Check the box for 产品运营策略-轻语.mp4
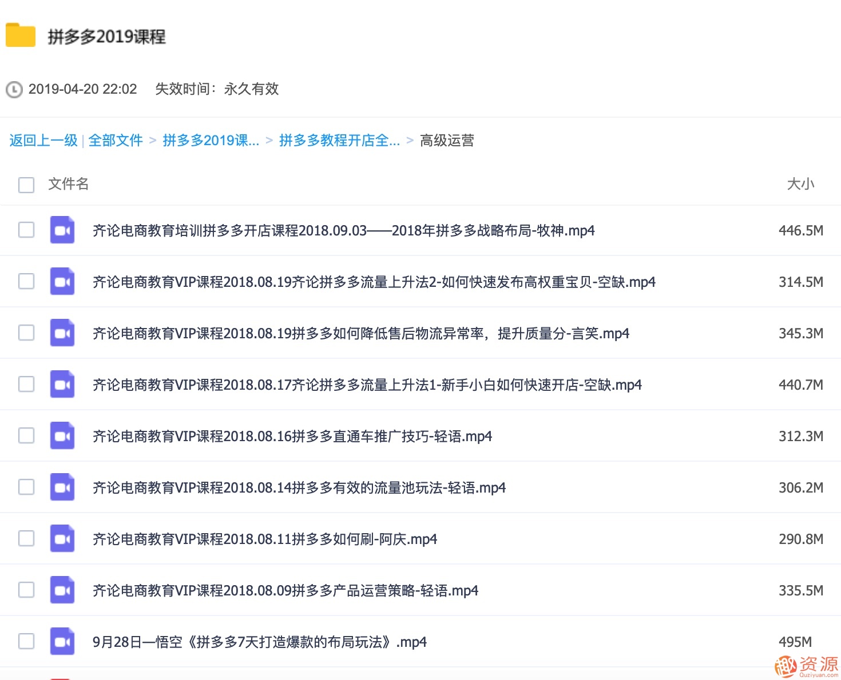The width and height of the screenshot is (841, 680). tap(26, 590)
